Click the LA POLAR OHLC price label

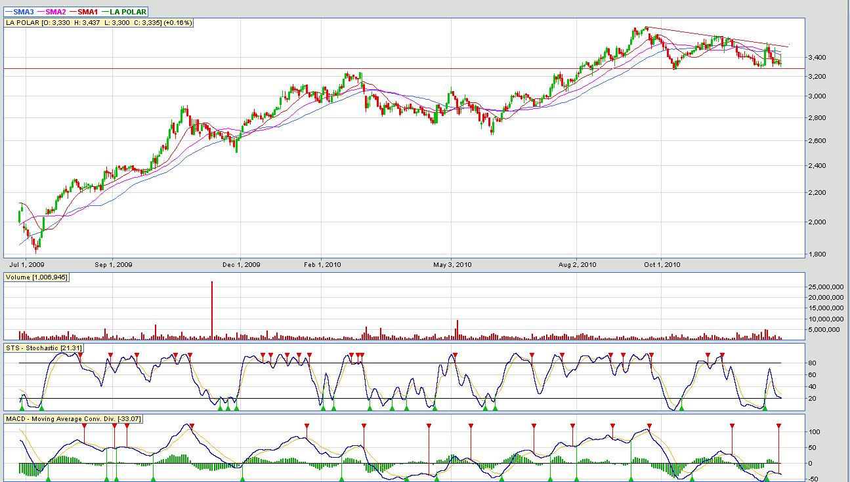click(99, 22)
